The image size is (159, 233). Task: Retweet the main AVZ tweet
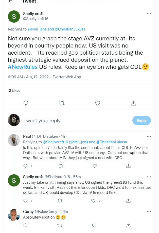click(62, 103)
